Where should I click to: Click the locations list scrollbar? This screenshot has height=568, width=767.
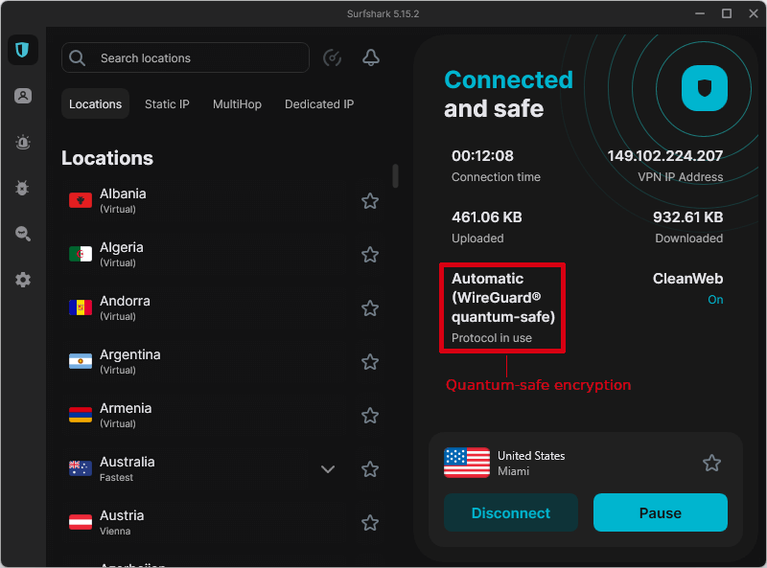[395, 176]
